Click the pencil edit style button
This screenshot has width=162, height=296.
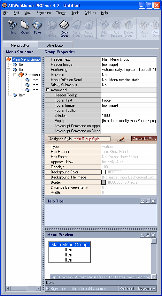coord(121,139)
